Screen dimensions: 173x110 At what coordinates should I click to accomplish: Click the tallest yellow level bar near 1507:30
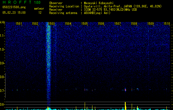pyautogui.click(x=125, y=106)
